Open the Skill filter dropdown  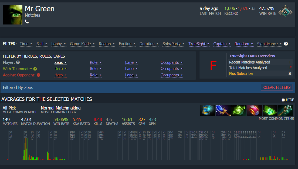(x=42, y=44)
